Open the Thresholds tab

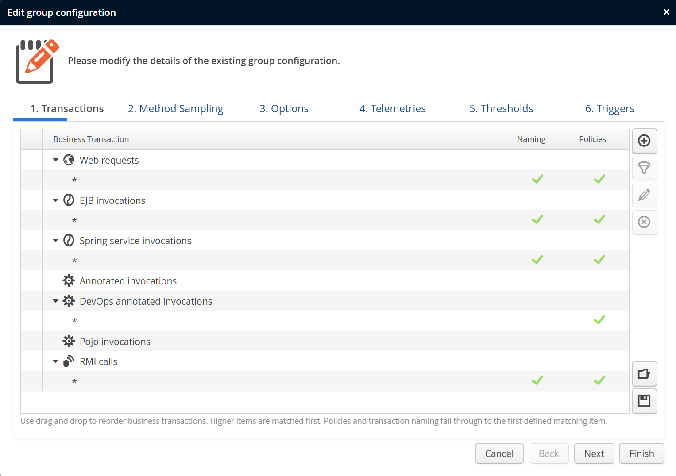click(x=501, y=109)
